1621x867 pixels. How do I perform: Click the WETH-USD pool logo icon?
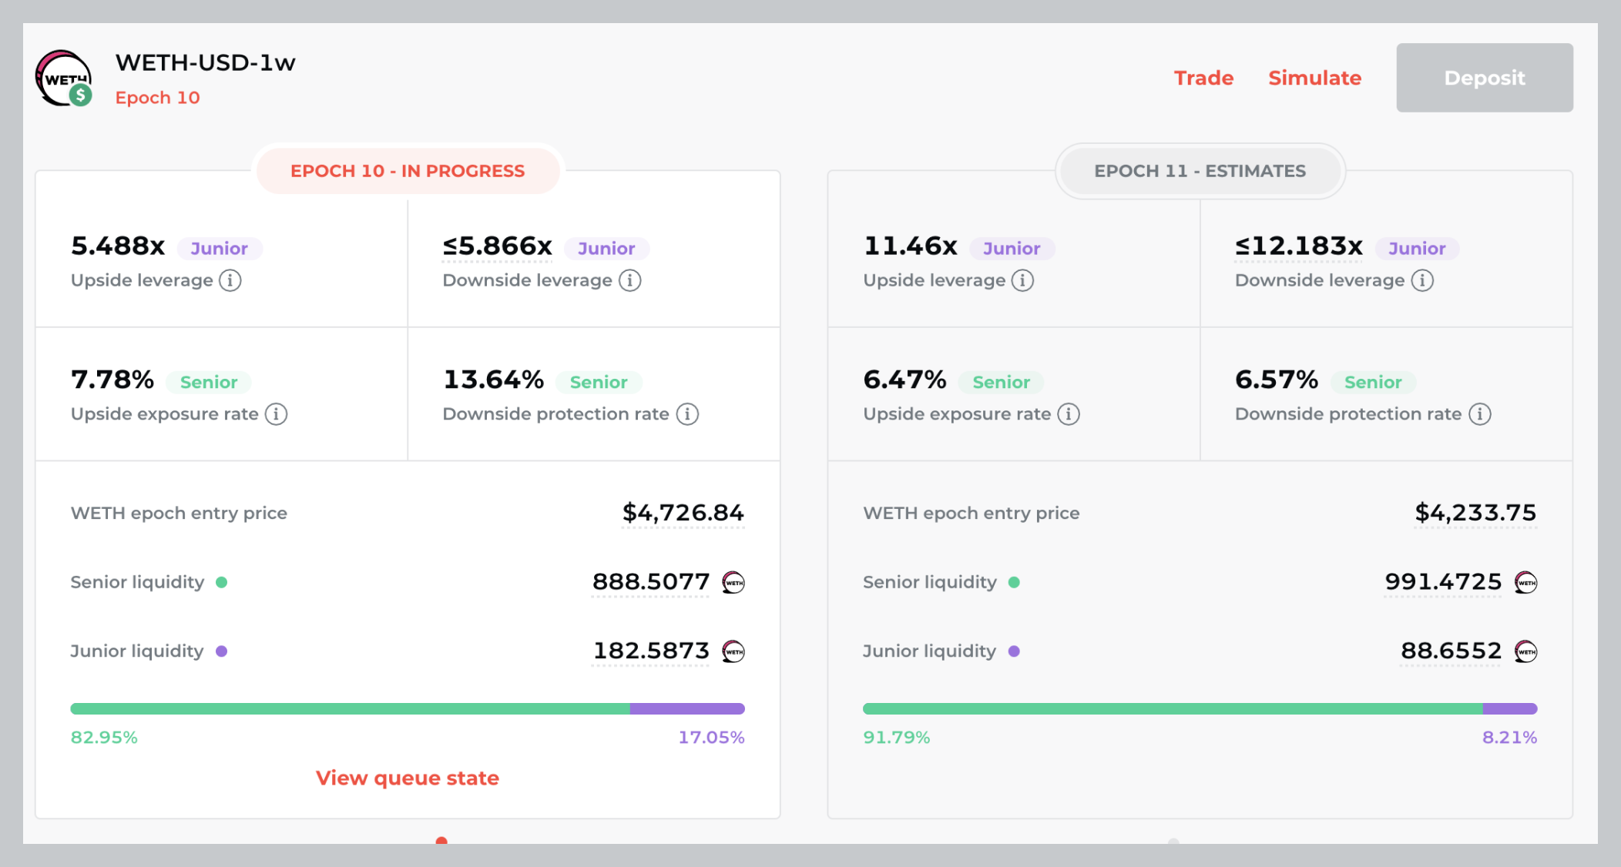[x=64, y=79]
